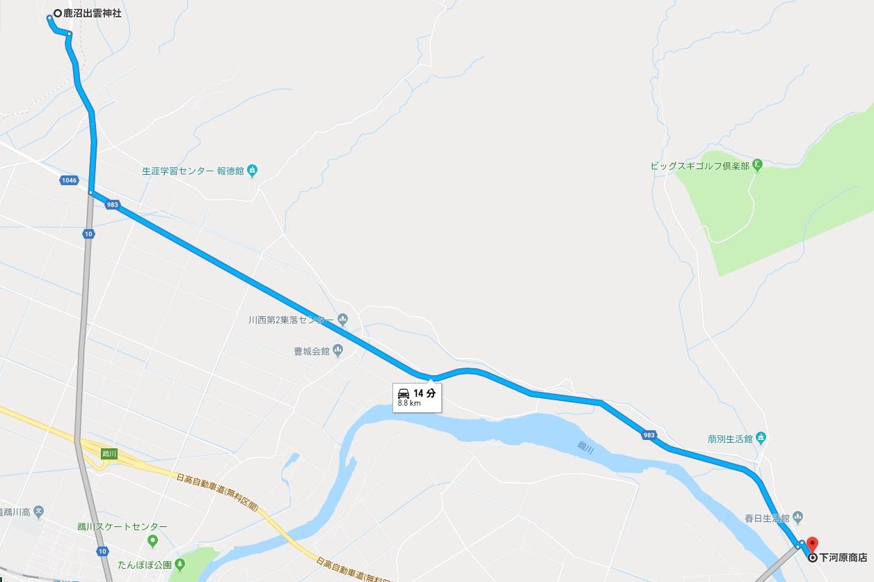The image size is (874, 582).
Task: Click the 鹿沼出雲神社 origin marker
Action: click(x=58, y=13)
